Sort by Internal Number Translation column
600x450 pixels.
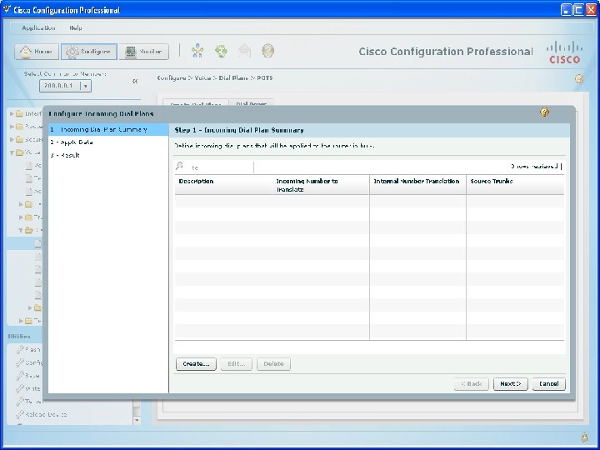click(x=417, y=185)
